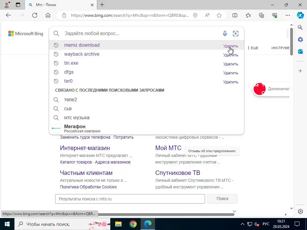Screen dimensions: 307x230
Task: Show hidden tray icons chevron
Action: click(x=242, y=224)
